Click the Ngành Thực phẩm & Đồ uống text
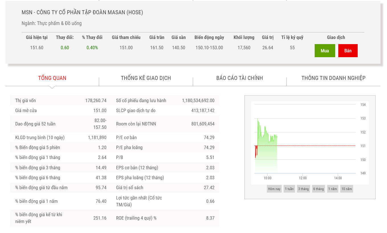The image size is (387, 233). [x=52, y=23]
